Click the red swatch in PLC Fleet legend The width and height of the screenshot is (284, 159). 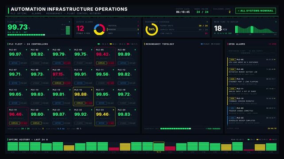(x=128, y=44)
